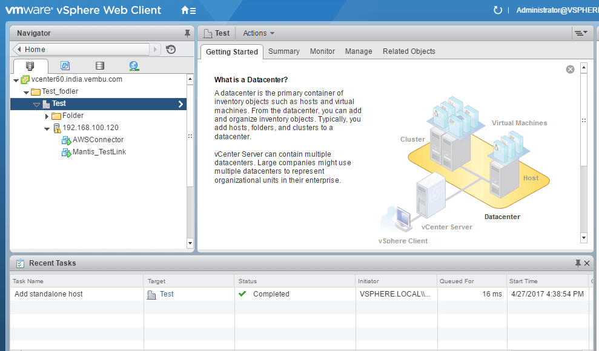Screen dimensions: 599x351
Task: Open the Monitor tab
Action: 322,51
